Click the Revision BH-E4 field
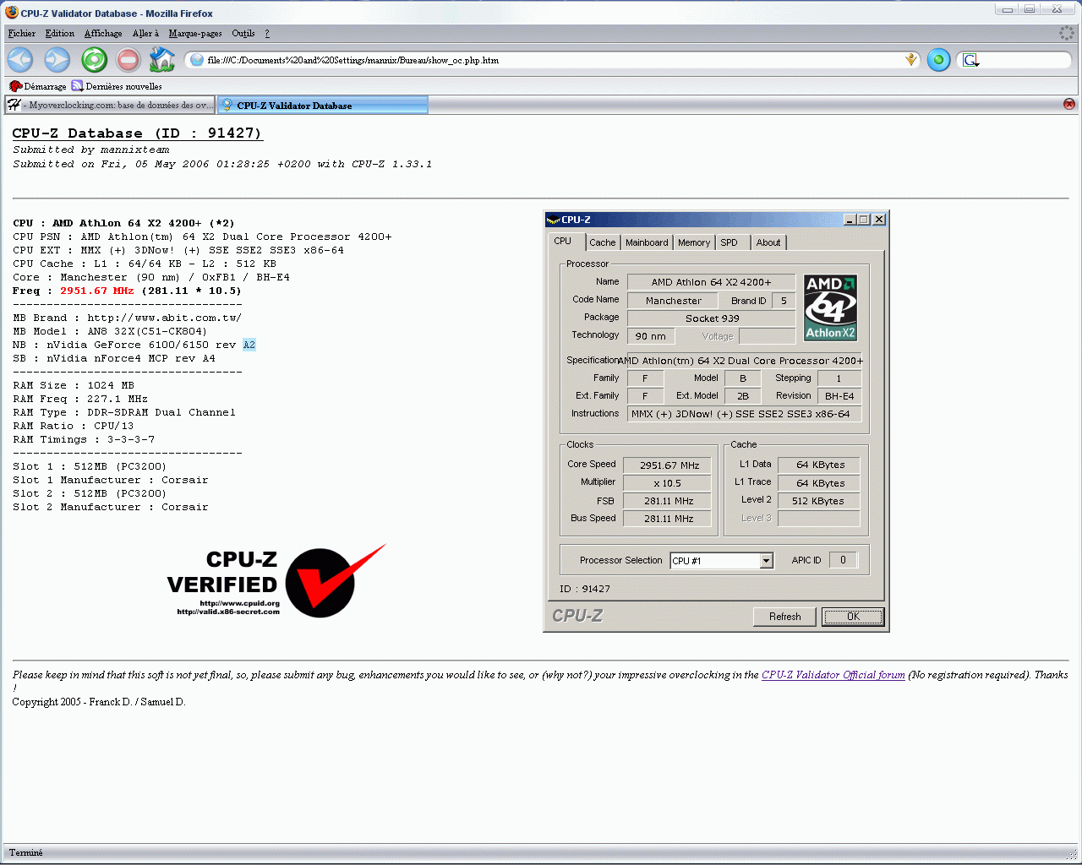Image resolution: width=1082 pixels, height=865 pixels. (x=839, y=396)
